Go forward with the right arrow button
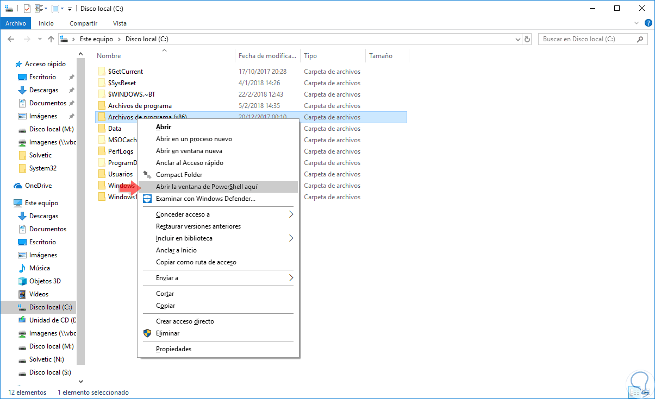Screen dimensions: 655x399 coord(27,39)
